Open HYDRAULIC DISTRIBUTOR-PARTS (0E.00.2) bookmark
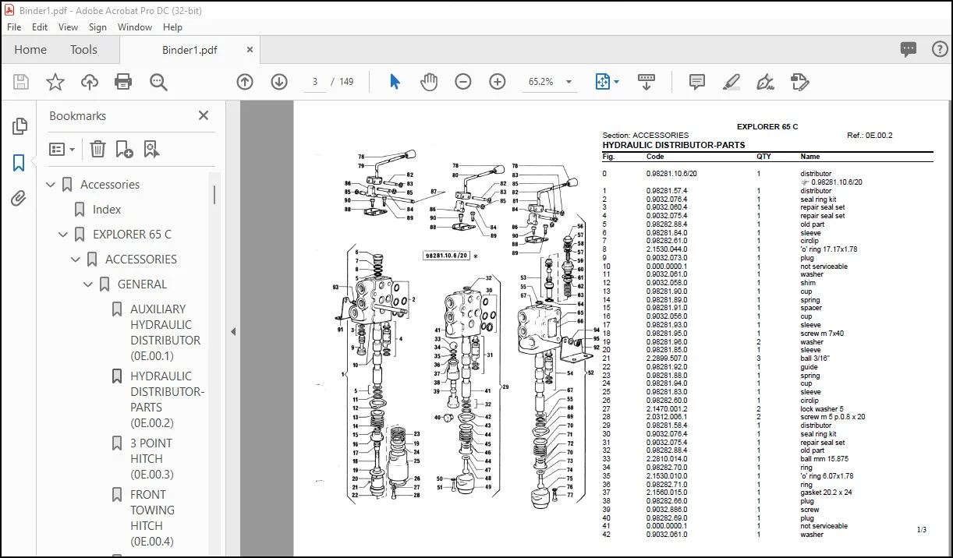The image size is (953, 558). pyautogui.click(x=167, y=400)
